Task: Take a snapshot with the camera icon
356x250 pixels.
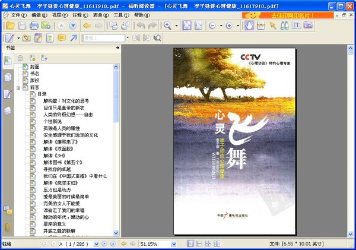Action: (x=308, y=25)
